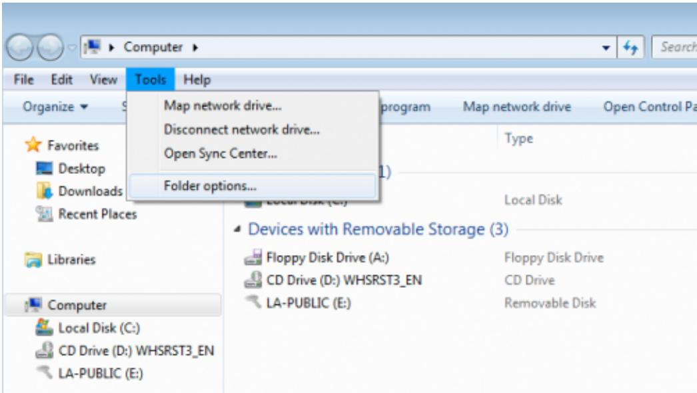697x393 pixels.
Task: Open the Help menu
Action: 197,79
